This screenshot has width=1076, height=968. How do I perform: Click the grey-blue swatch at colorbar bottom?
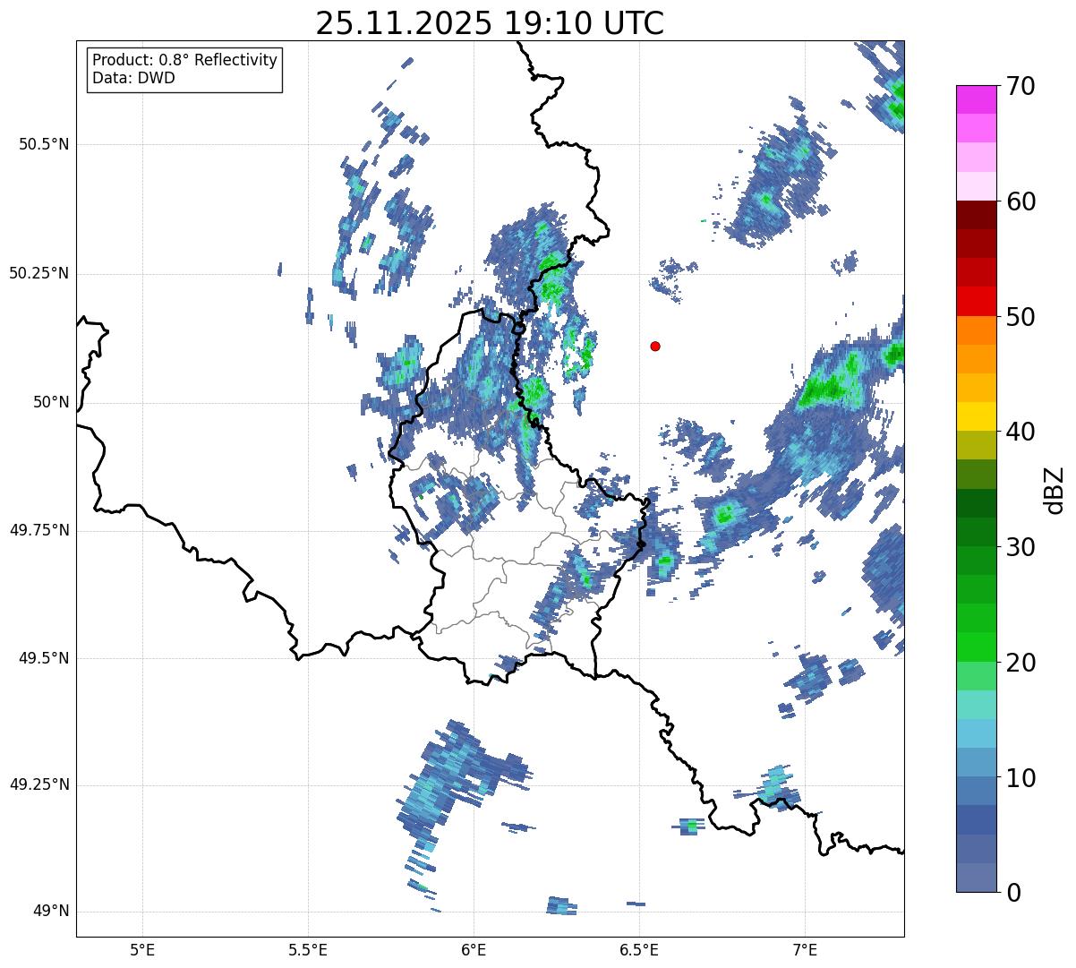click(x=977, y=878)
